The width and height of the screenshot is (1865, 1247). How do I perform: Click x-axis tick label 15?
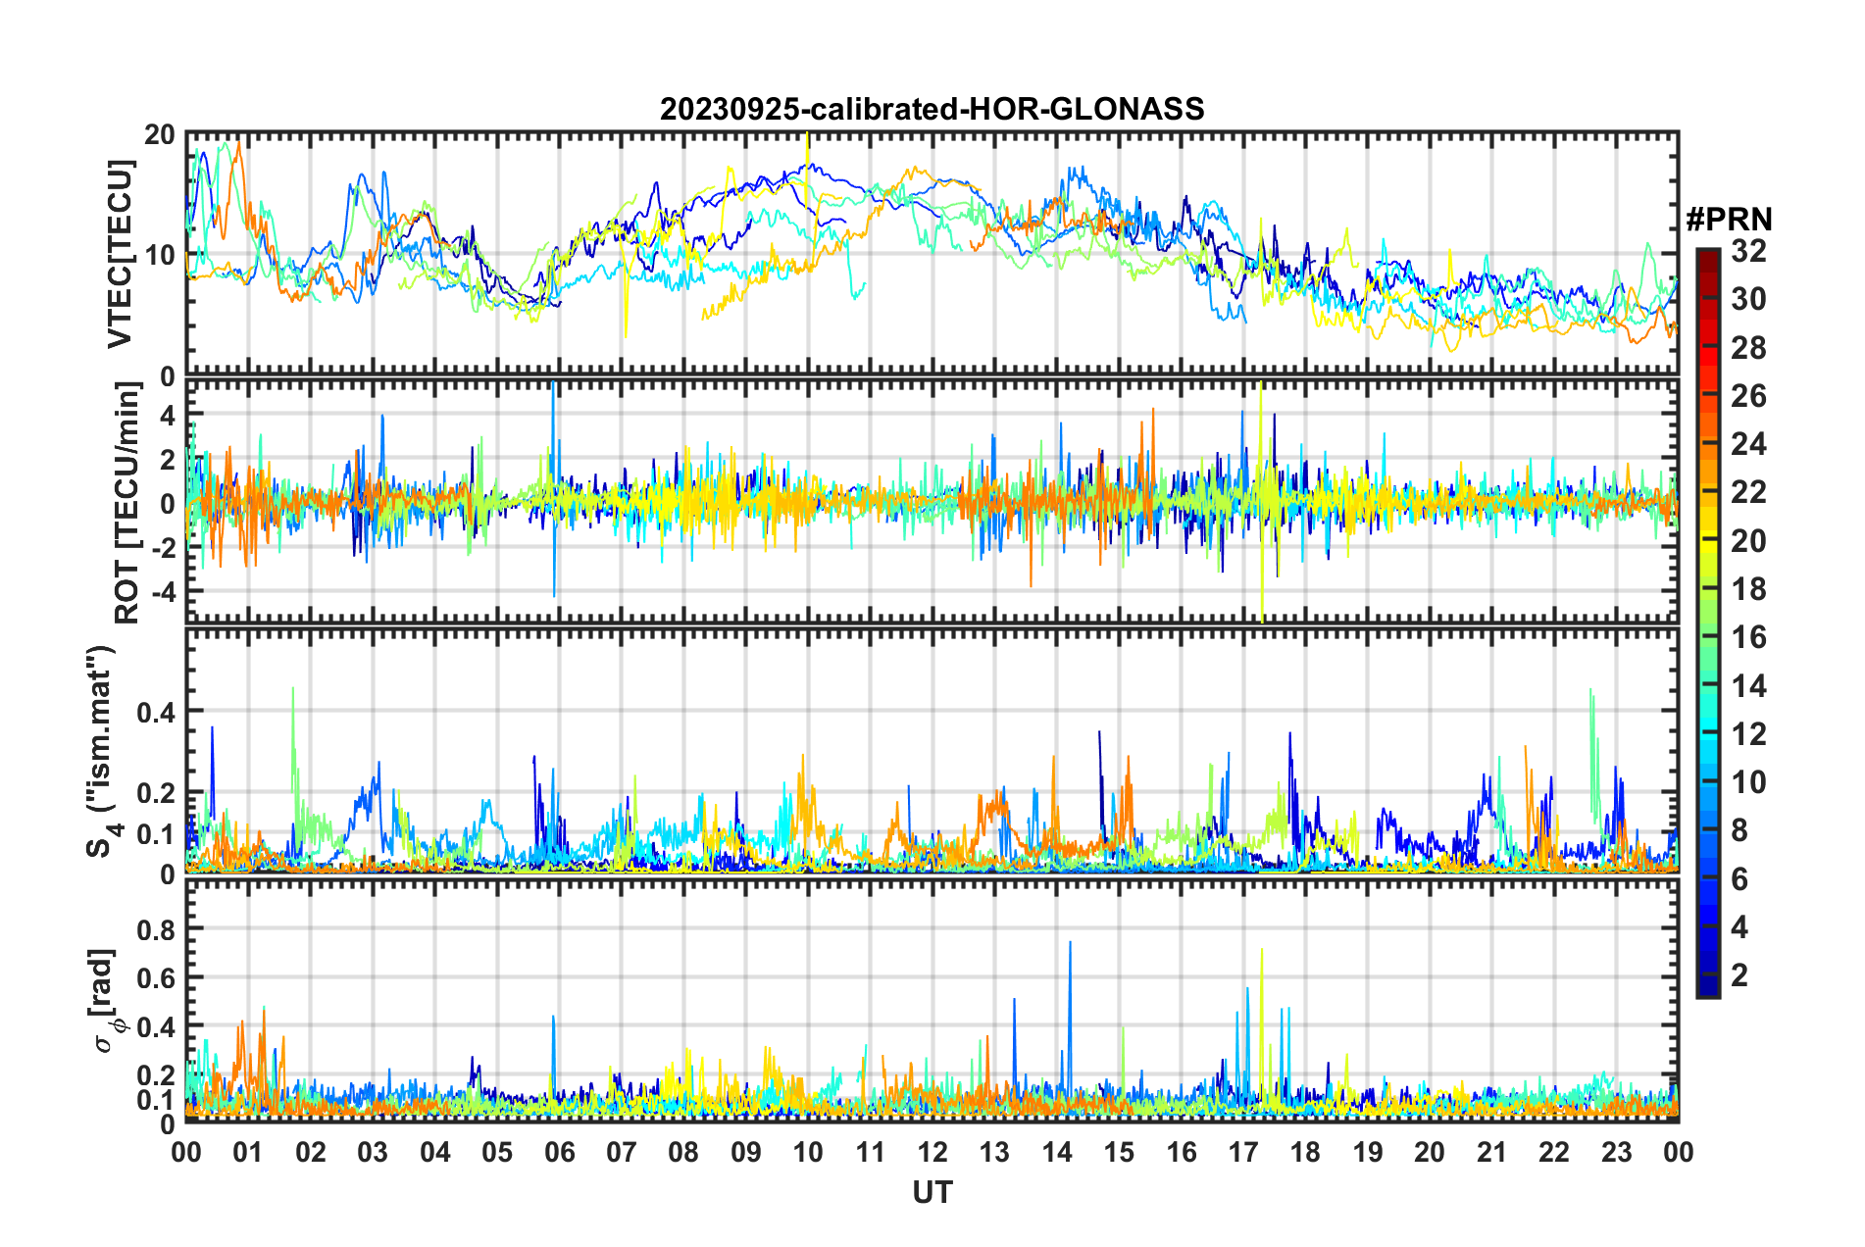(x=1119, y=1152)
